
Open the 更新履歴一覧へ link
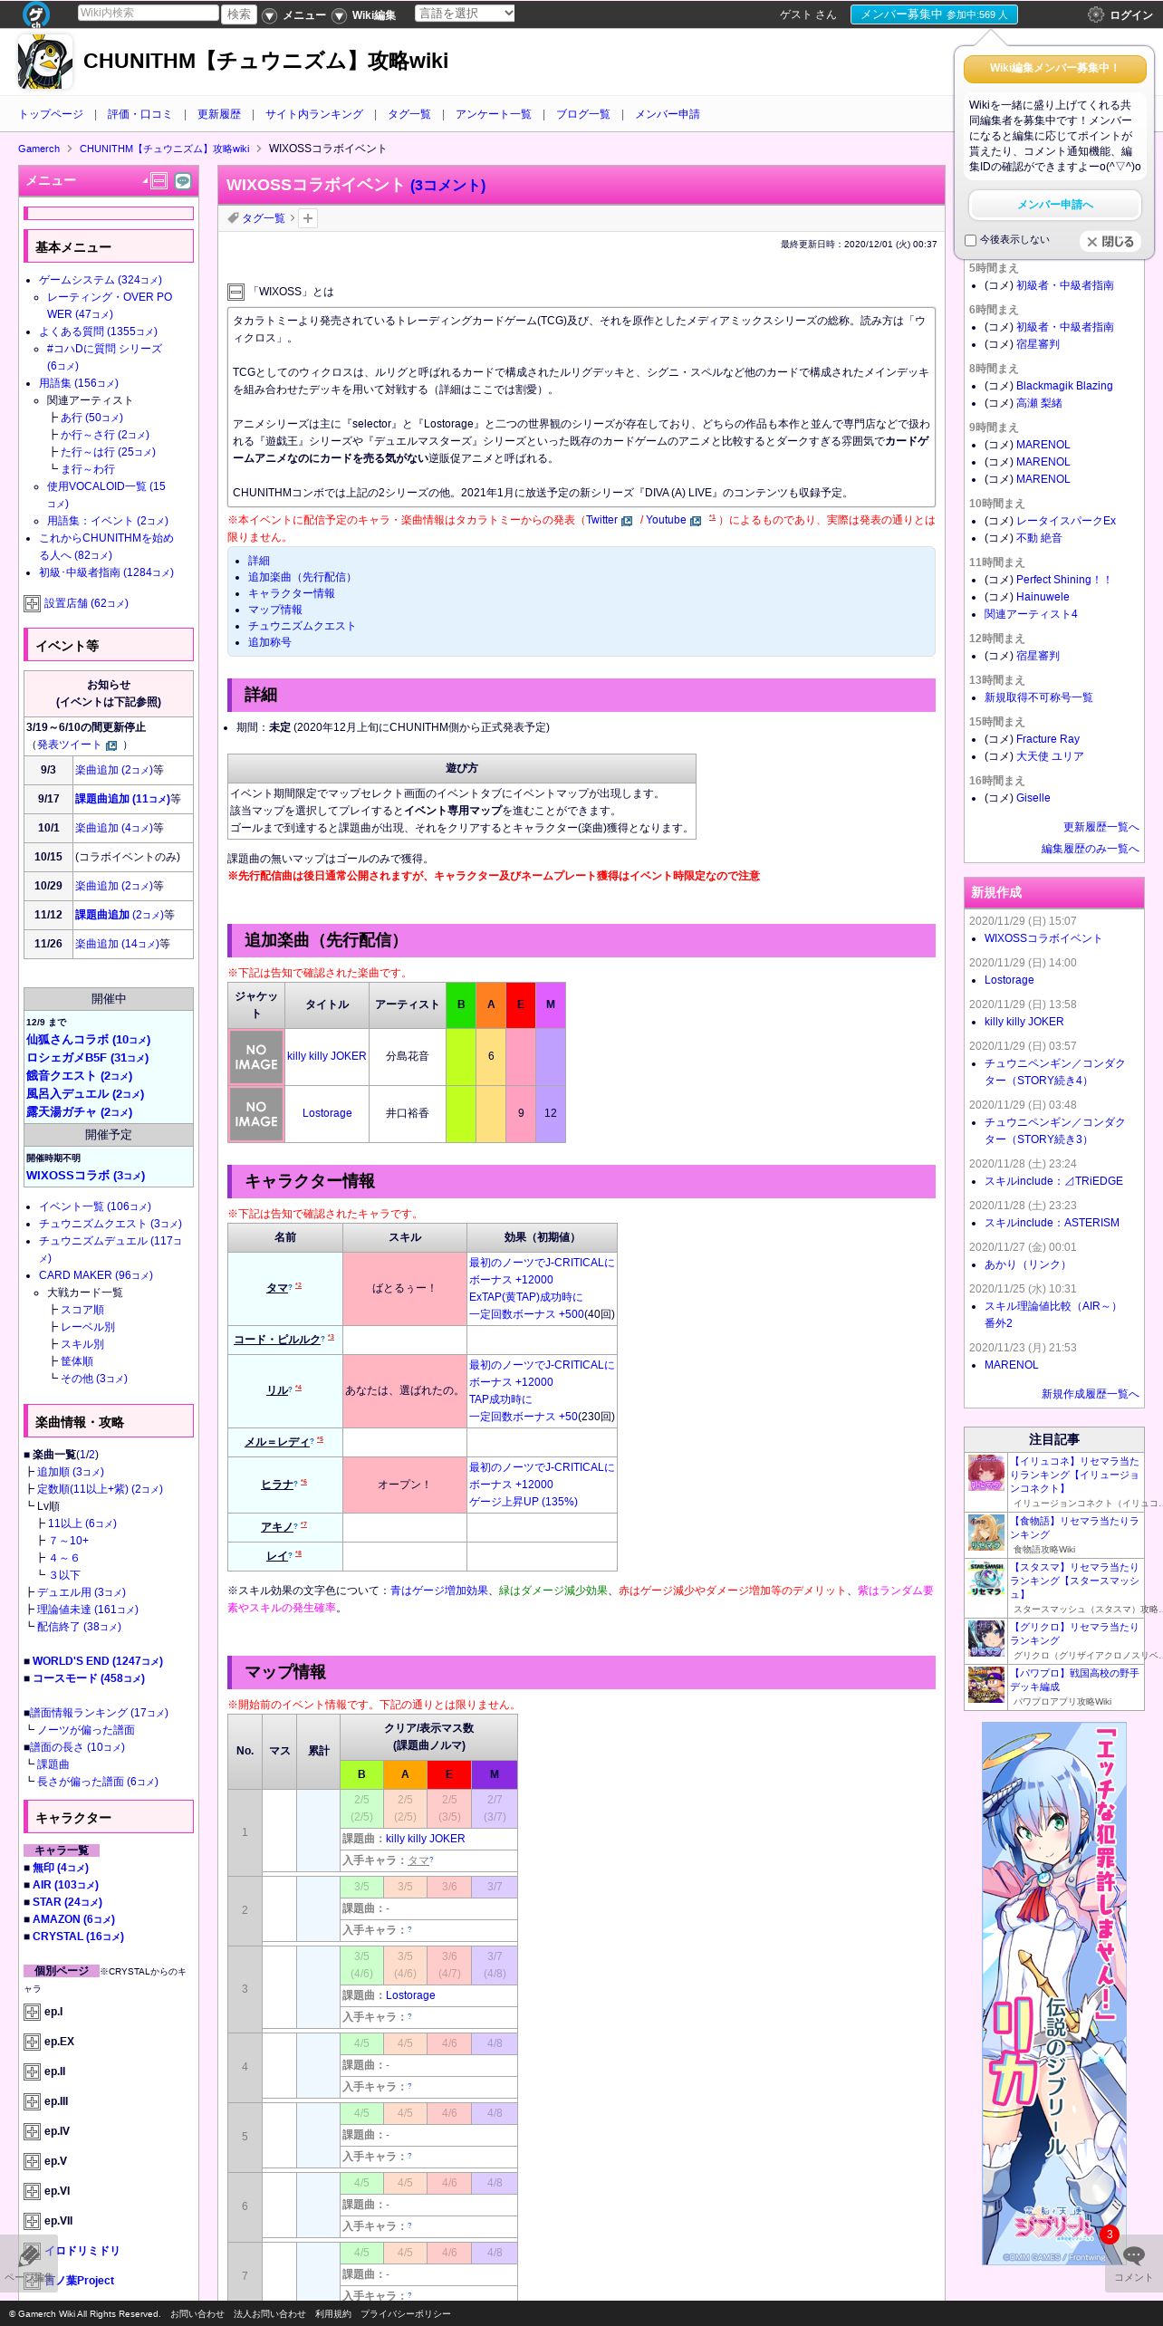click(1101, 827)
